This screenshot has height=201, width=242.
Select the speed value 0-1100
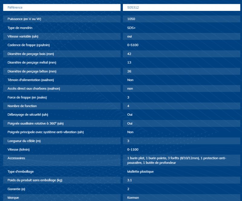point(133,150)
